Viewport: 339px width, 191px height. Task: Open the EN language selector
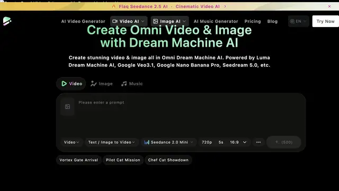point(298,21)
